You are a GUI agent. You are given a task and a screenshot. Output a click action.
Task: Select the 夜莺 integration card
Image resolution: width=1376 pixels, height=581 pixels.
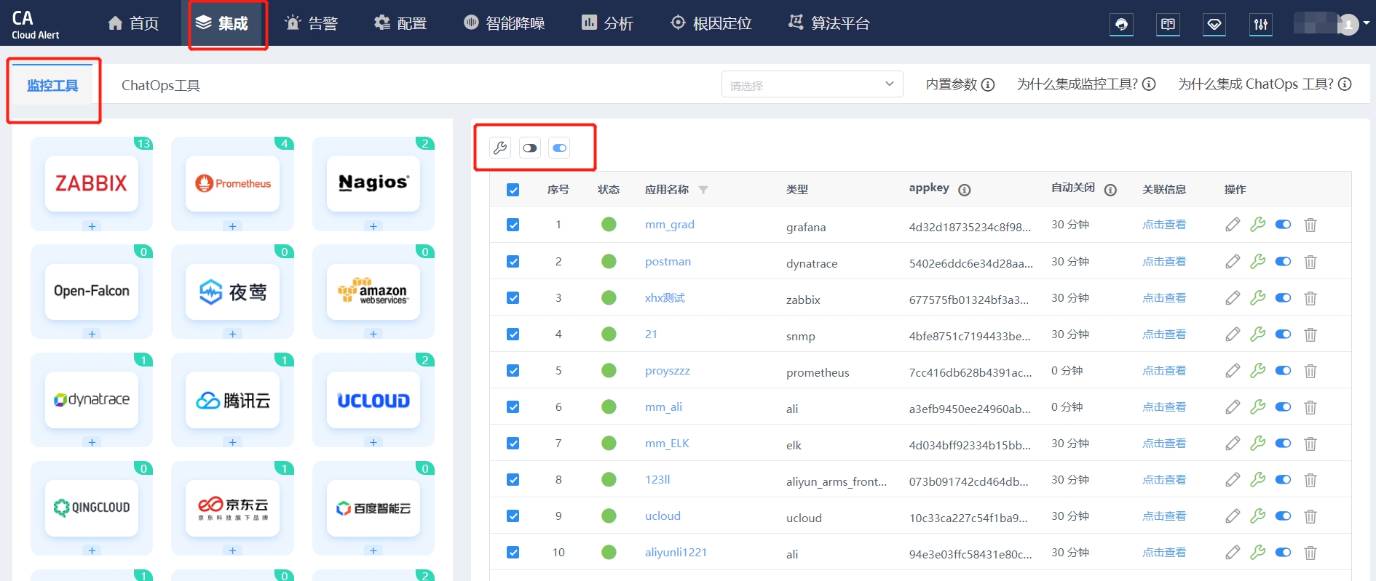click(232, 292)
